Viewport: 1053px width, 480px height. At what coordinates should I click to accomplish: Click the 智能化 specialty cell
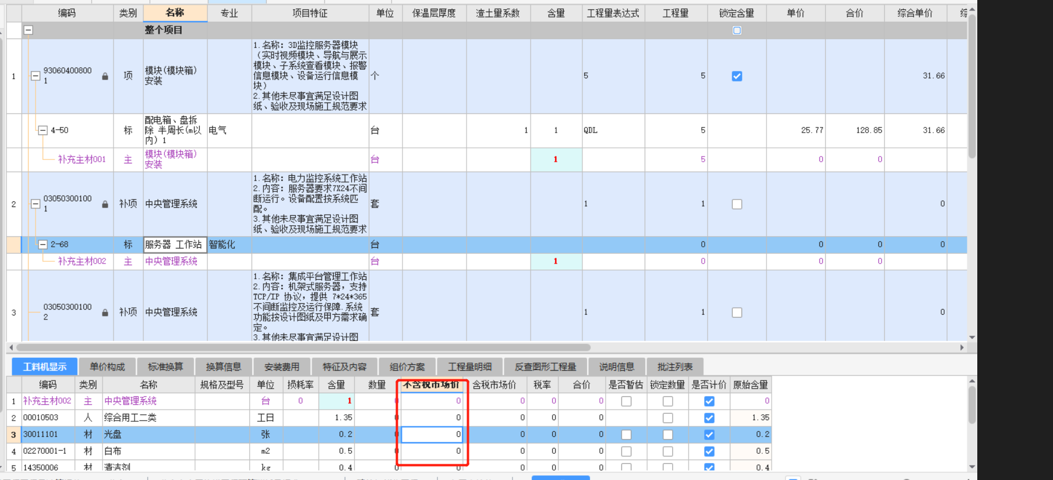(x=229, y=244)
